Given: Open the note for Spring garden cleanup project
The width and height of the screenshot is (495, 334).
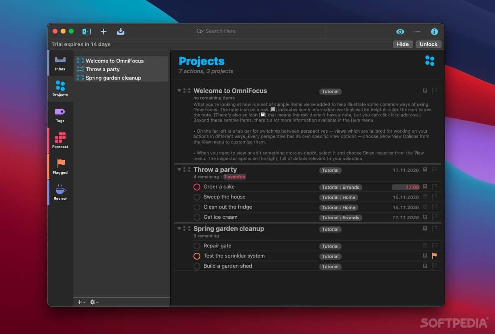Looking at the screenshot, I should [x=425, y=228].
